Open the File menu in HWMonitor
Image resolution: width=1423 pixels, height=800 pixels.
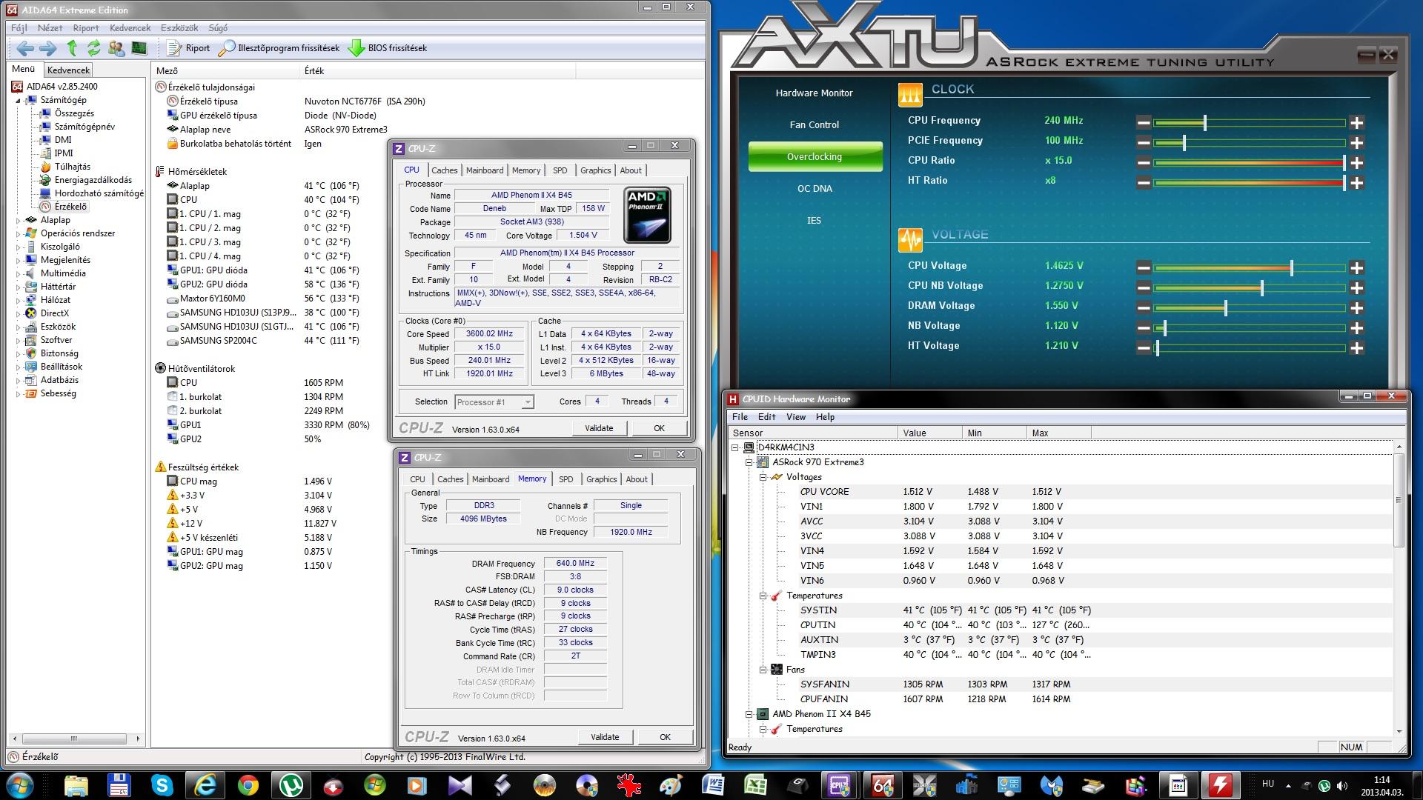coord(740,417)
